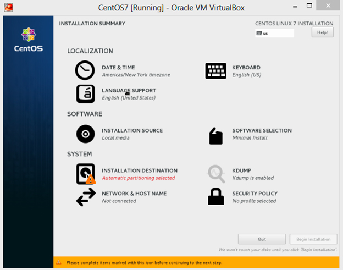Open Security Policy padlock icon
The image size is (343, 270).
[x=215, y=196]
